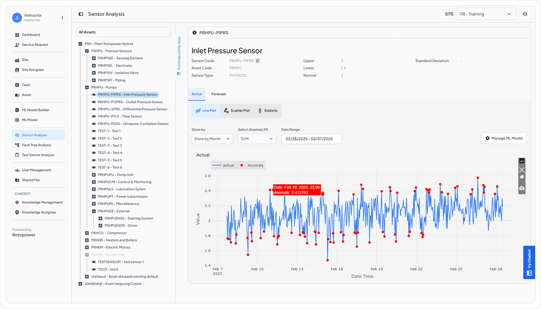The image size is (541, 309).
Task: Click the chart camera snapshot icon
Action: [x=522, y=188]
